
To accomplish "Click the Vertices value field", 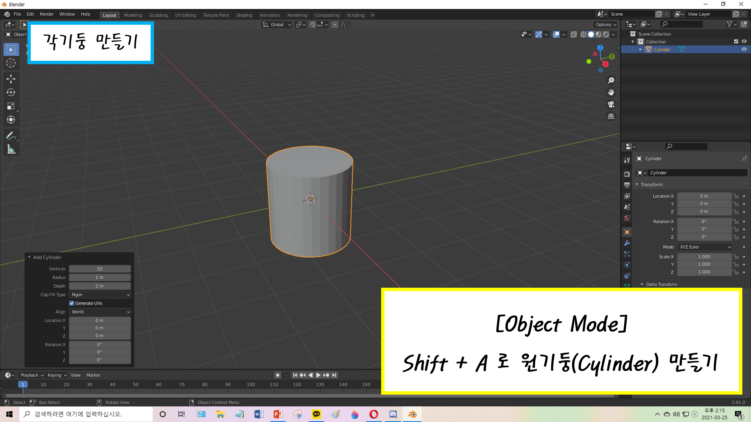I will pos(100,269).
